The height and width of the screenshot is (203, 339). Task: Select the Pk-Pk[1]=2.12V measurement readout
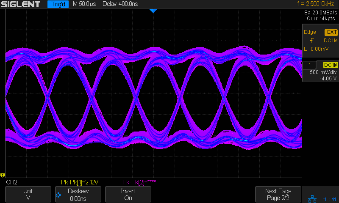pos(80,182)
